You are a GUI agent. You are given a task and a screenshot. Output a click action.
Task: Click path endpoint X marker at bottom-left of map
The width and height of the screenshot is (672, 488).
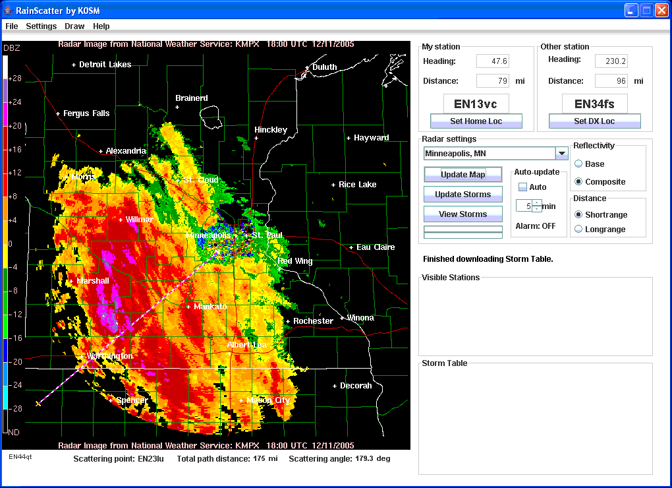click(x=38, y=404)
